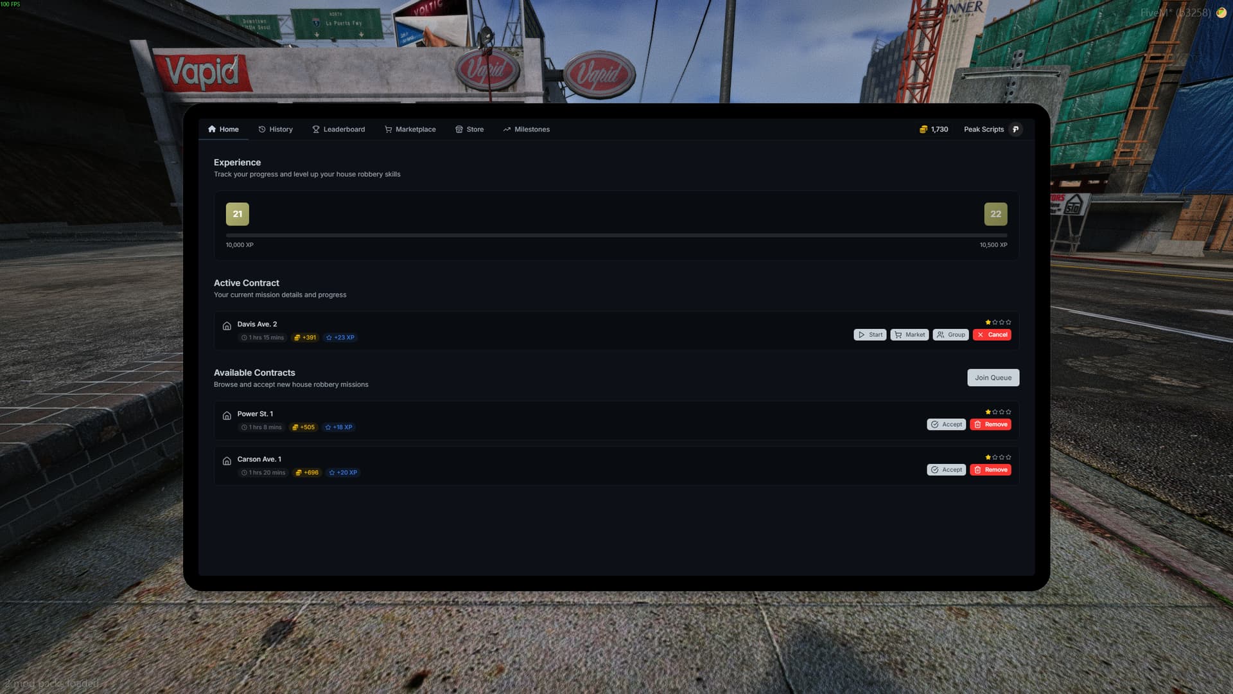Go to the Marketplace tab

[x=410, y=129]
